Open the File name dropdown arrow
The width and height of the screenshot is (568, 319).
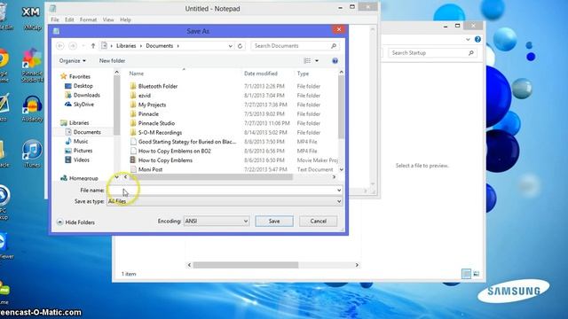coord(339,191)
